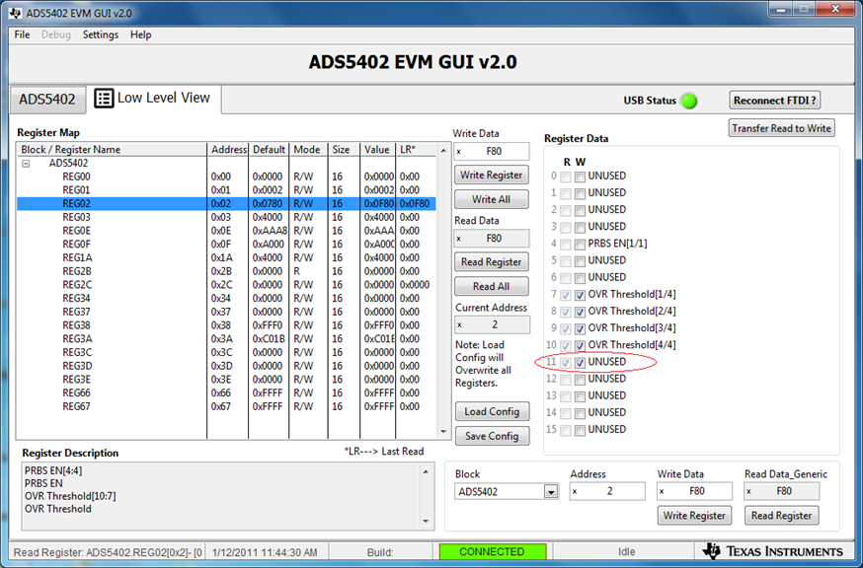Switch to the ADS5402 tab
This screenshot has width=863, height=568.
pyautogui.click(x=47, y=100)
